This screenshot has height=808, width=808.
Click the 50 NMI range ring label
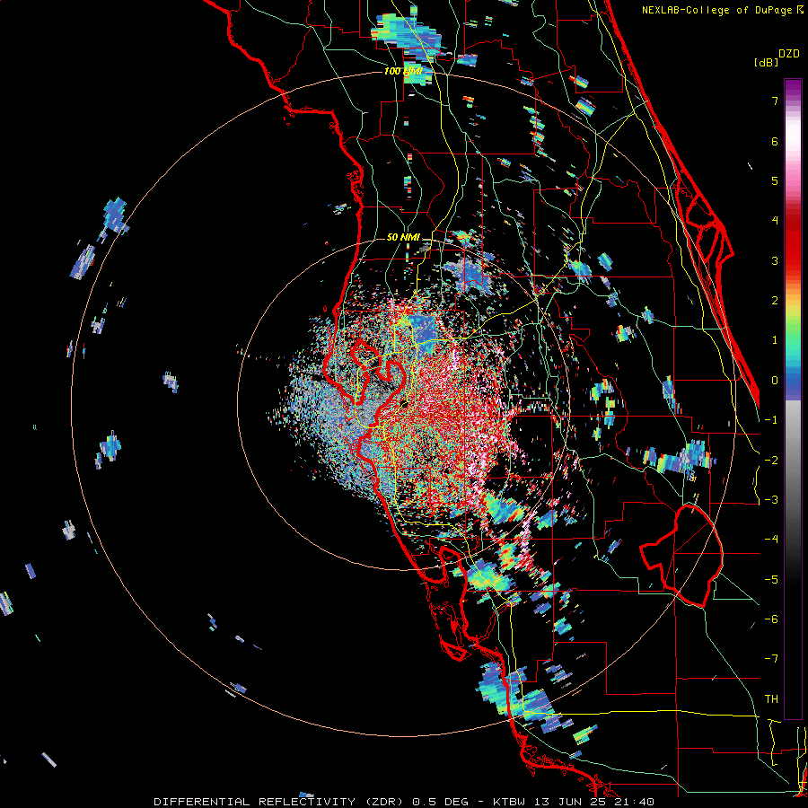tap(403, 237)
